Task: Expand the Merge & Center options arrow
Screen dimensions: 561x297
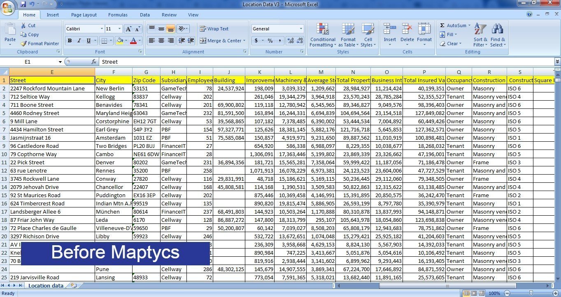Action: tap(244, 41)
